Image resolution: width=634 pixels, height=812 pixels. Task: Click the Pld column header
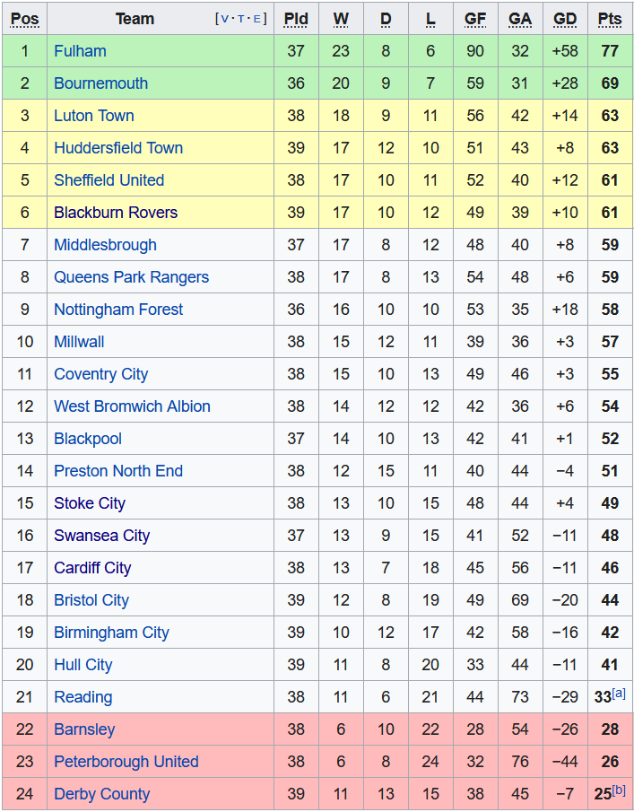click(x=296, y=19)
